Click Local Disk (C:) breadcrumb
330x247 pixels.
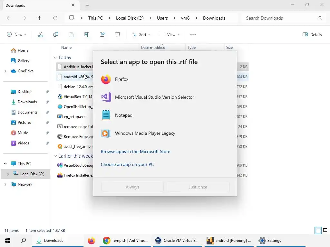point(130,18)
